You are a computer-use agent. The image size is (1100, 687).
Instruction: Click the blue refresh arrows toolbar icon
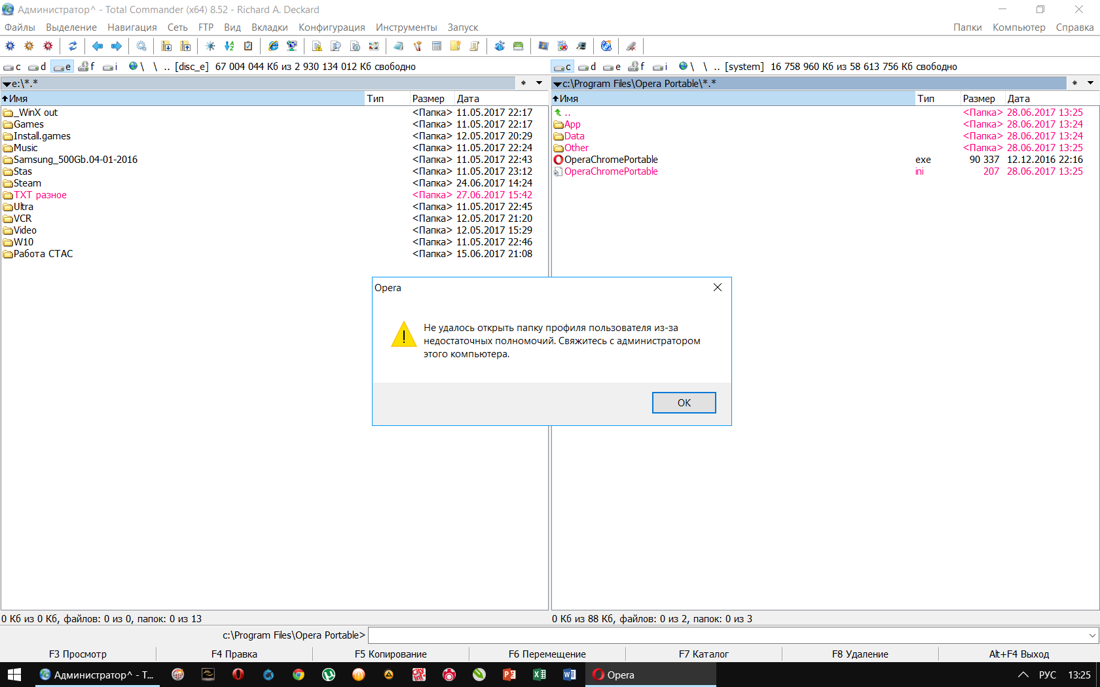pyautogui.click(x=73, y=46)
